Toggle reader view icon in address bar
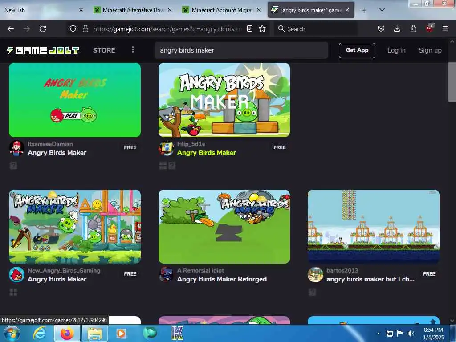 pos(249,28)
